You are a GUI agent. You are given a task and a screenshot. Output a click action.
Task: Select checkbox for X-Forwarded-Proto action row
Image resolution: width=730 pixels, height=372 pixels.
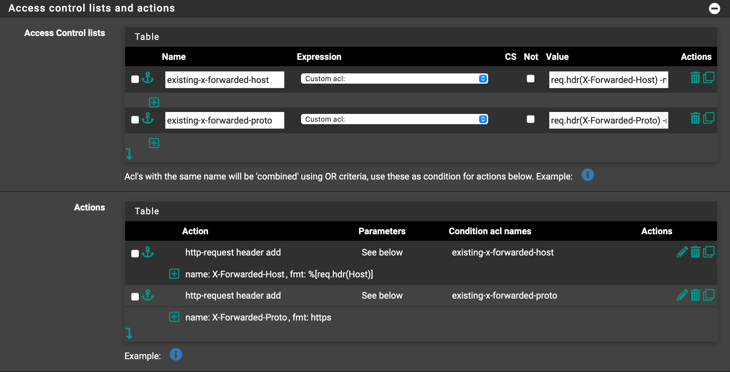pyautogui.click(x=135, y=297)
